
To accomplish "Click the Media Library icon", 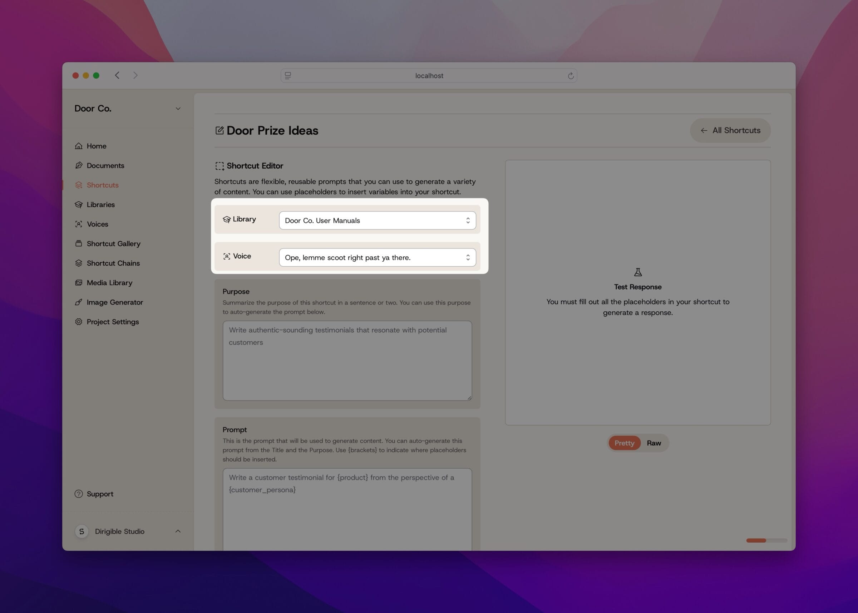I will click(x=78, y=282).
